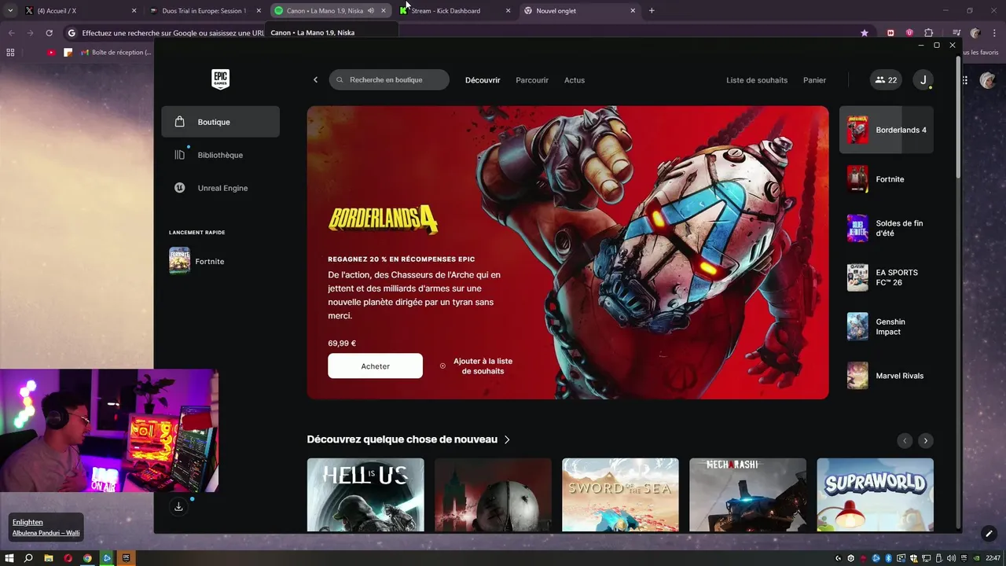Click the Recherche en boutique search field

coord(389,79)
